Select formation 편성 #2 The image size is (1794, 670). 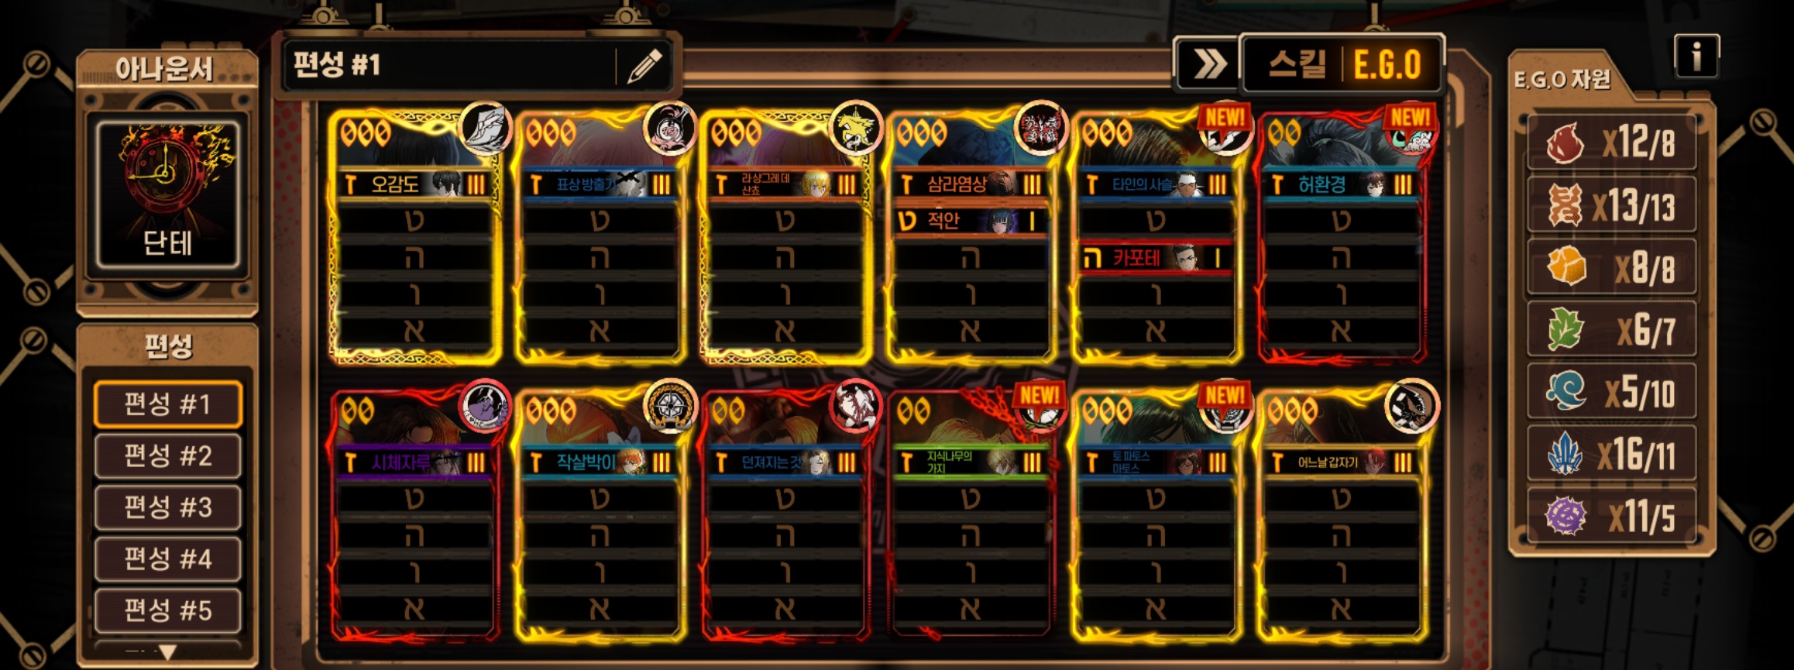coord(167,455)
